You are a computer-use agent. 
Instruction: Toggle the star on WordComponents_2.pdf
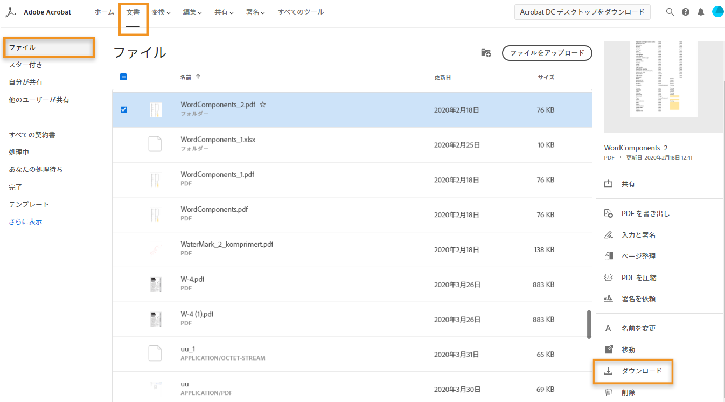tap(263, 104)
